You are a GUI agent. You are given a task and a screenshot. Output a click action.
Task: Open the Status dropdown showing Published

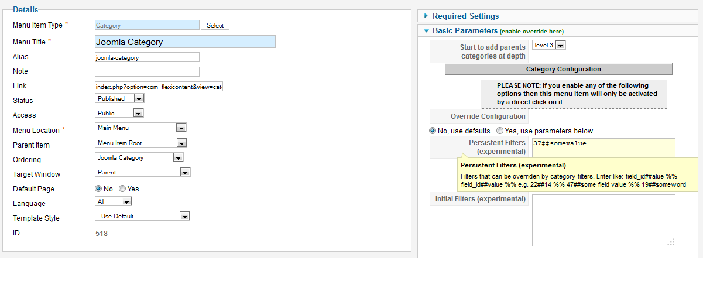pos(119,99)
